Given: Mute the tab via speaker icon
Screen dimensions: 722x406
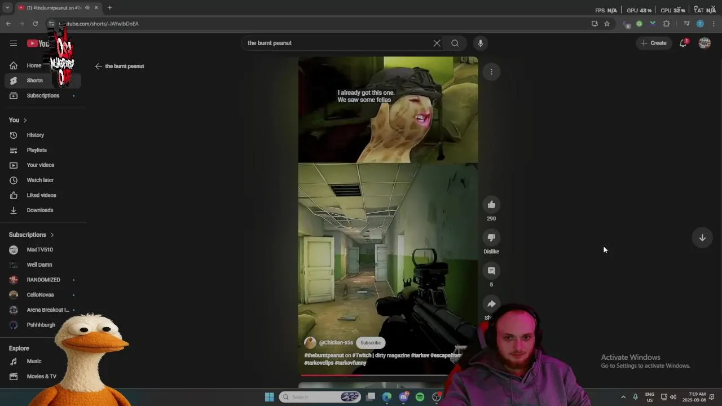Looking at the screenshot, I should [87, 8].
